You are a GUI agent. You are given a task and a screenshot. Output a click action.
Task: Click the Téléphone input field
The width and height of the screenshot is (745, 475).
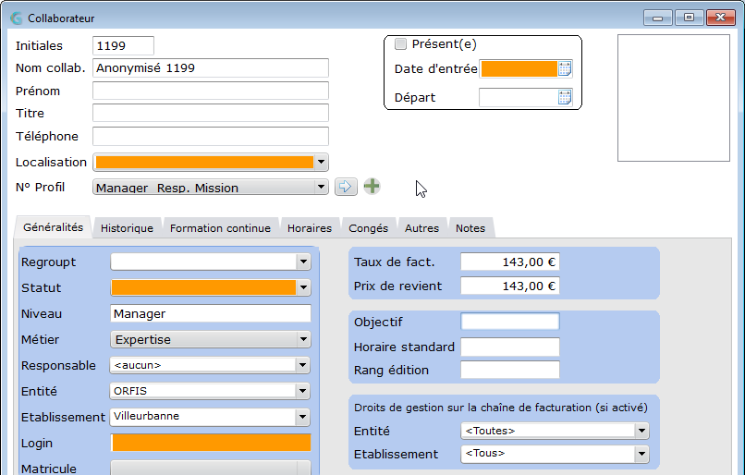pyautogui.click(x=211, y=137)
